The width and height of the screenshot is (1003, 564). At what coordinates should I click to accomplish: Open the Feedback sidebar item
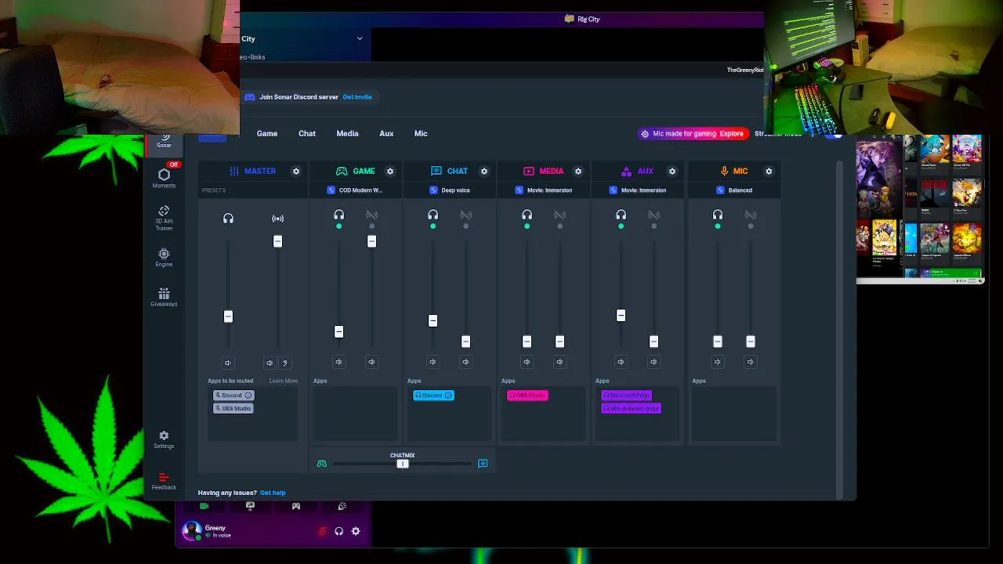tap(164, 481)
